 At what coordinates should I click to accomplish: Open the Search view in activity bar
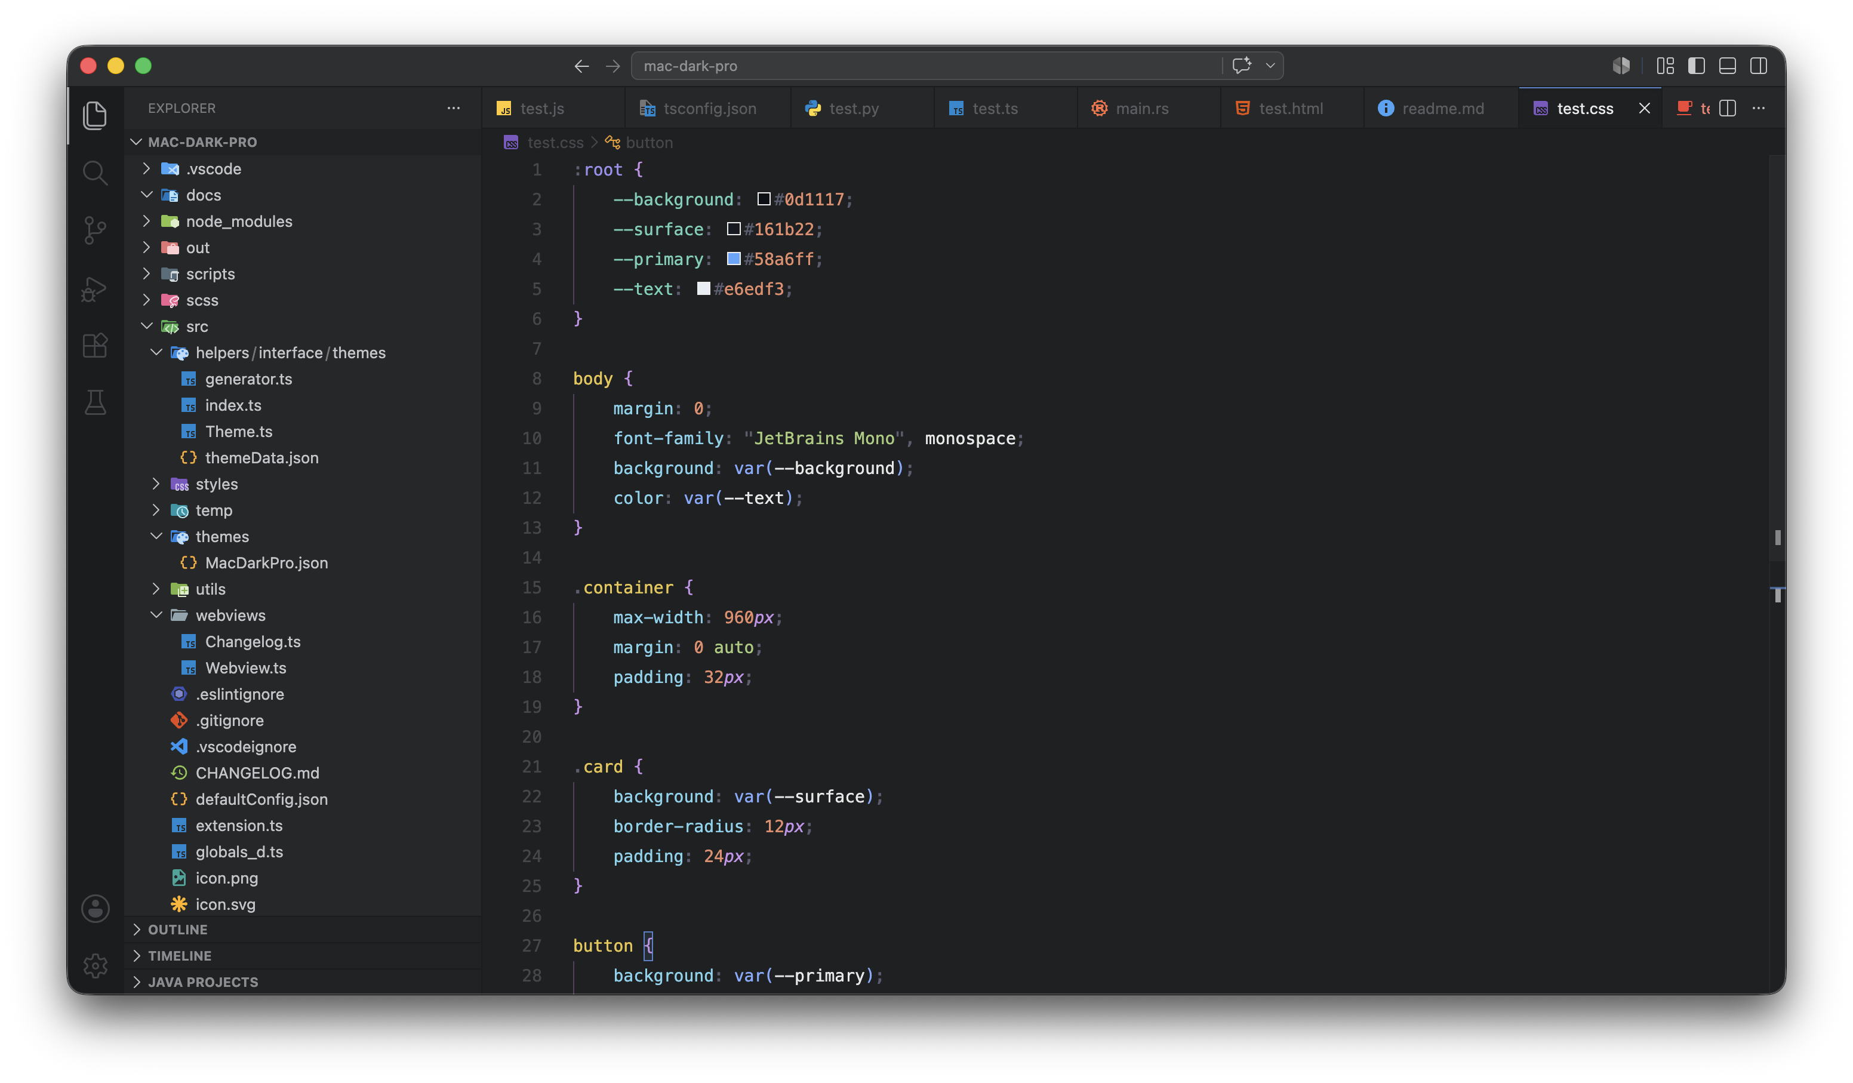95,173
